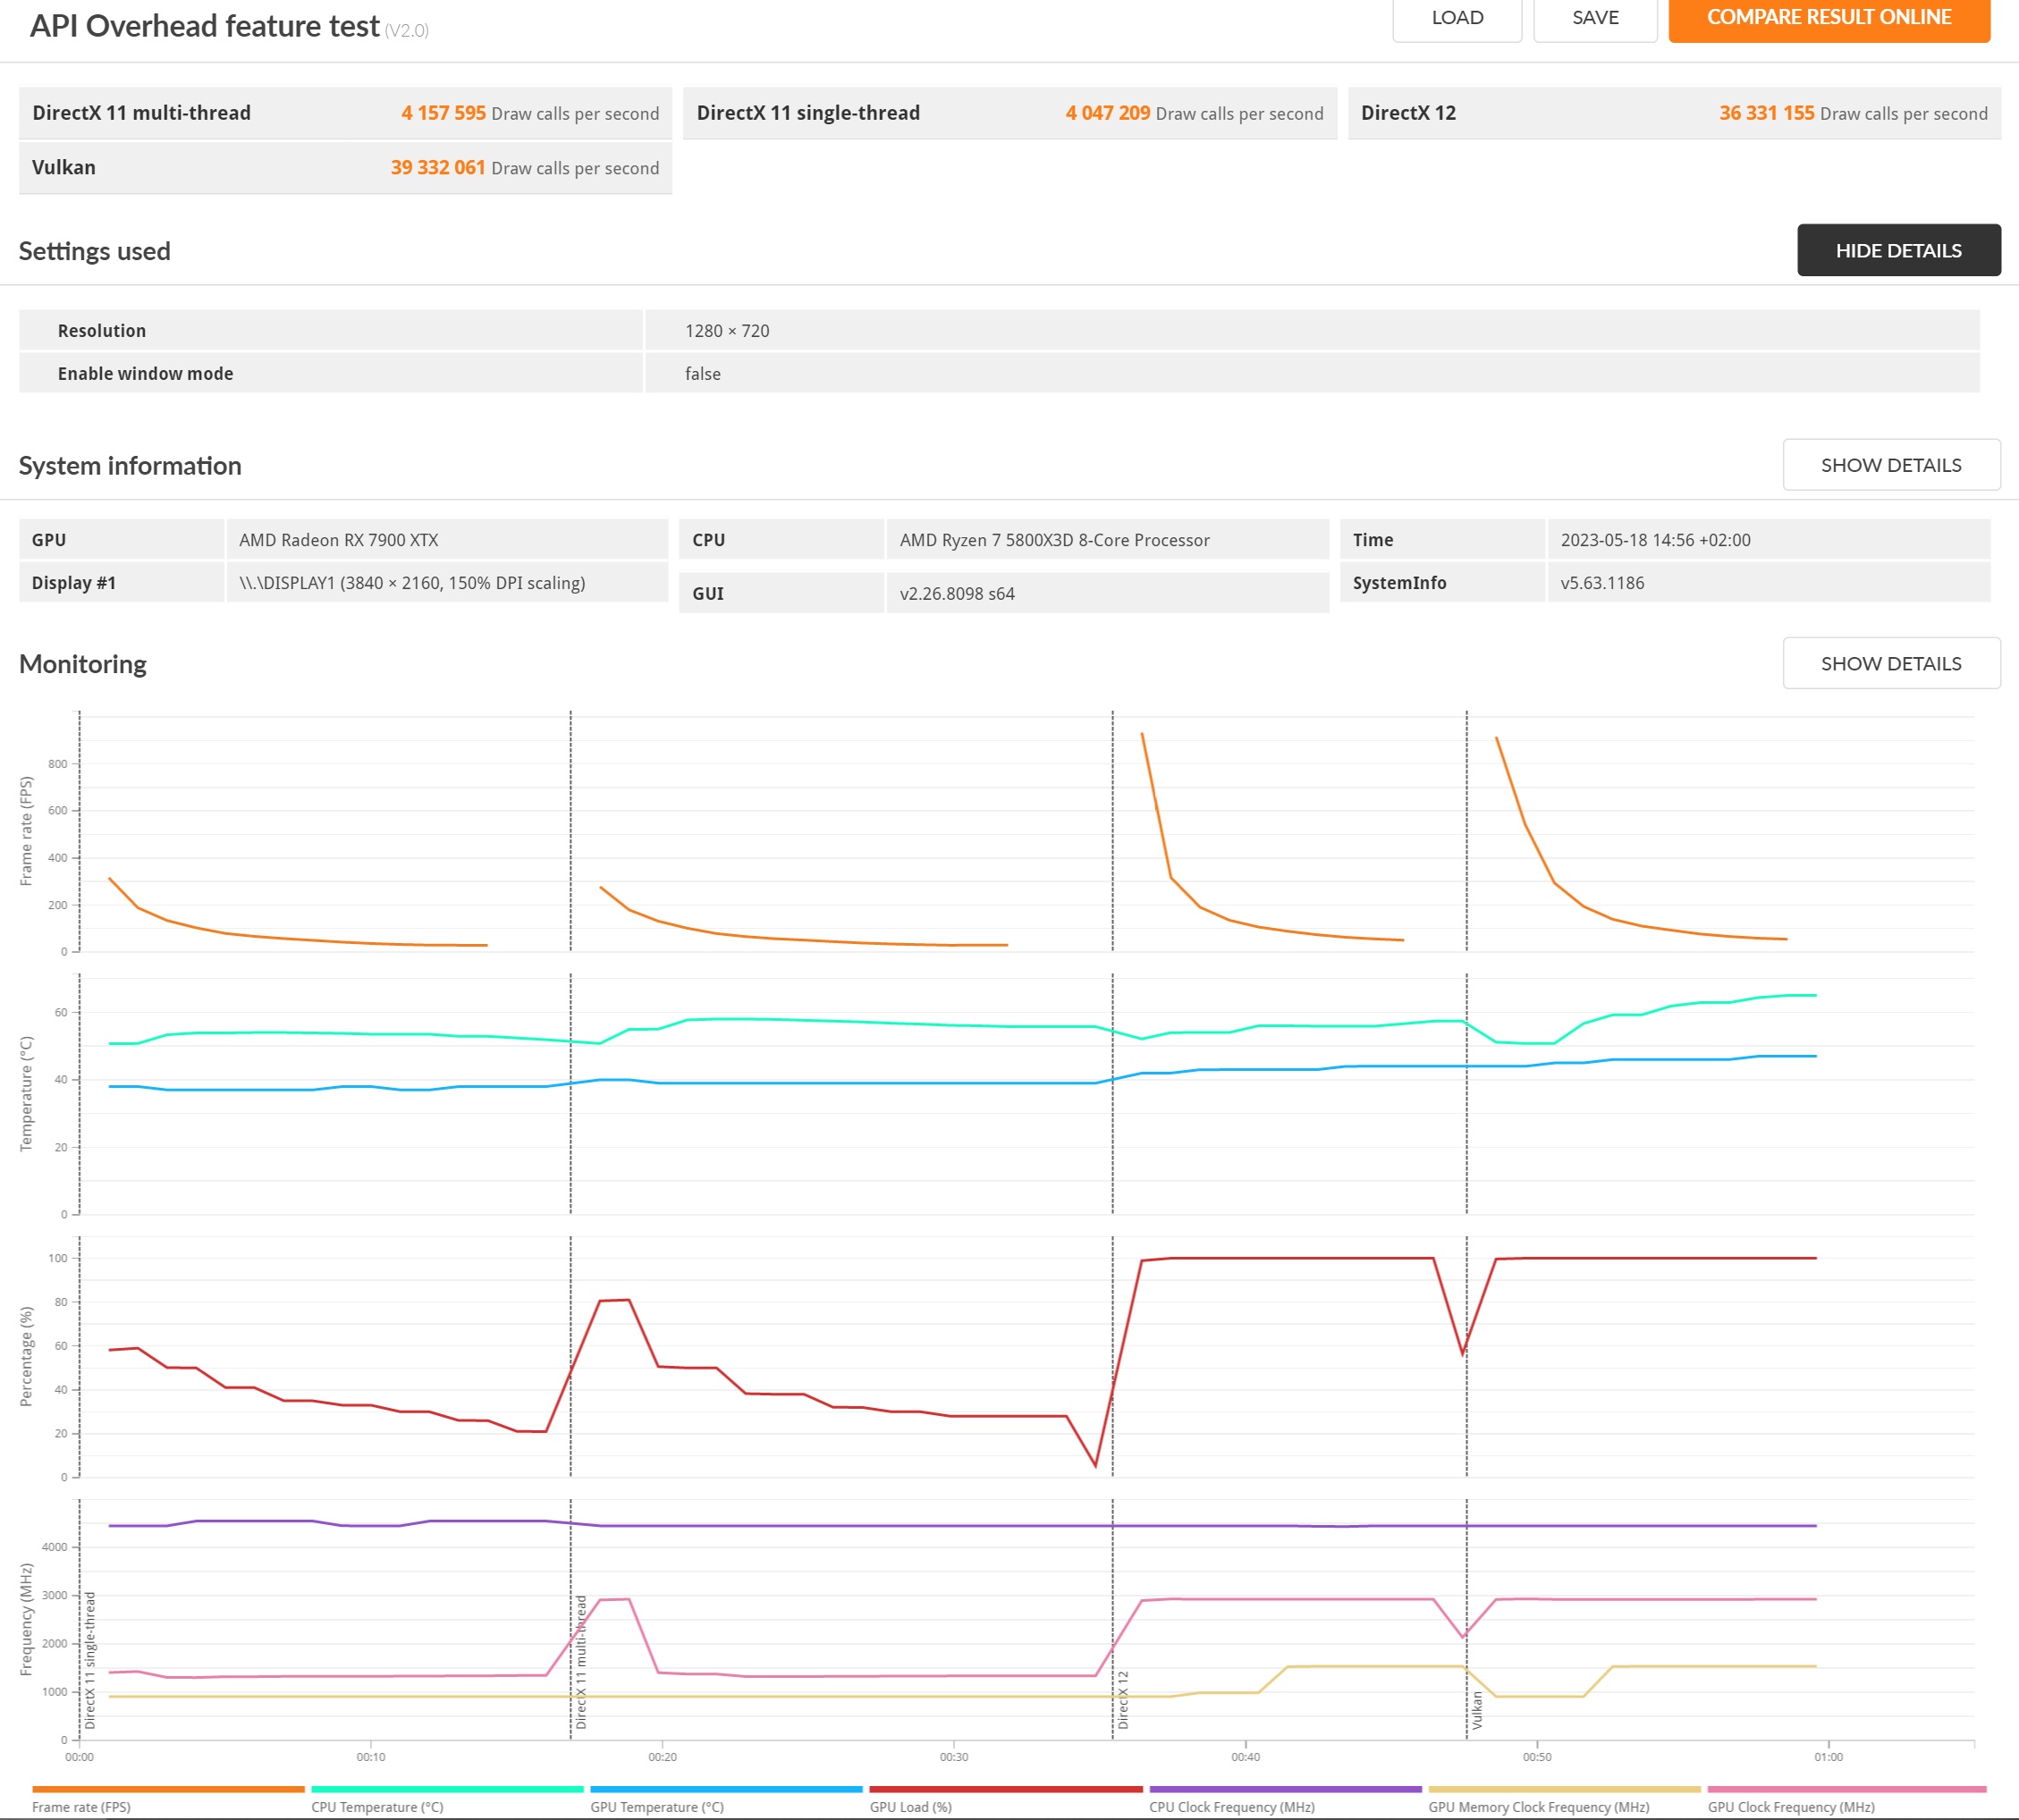Click the DirectX 11 multi-thread timeline marker
This screenshot has width=2019, height=1820.
(x=581, y=1661)
